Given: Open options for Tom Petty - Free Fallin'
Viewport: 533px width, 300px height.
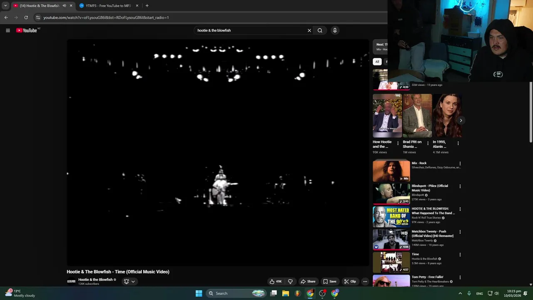Looking at the screenshot, I should click(460, 277).
